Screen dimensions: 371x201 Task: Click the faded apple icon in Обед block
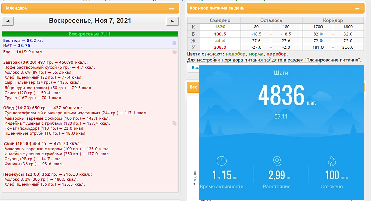(x=175, y=123)
